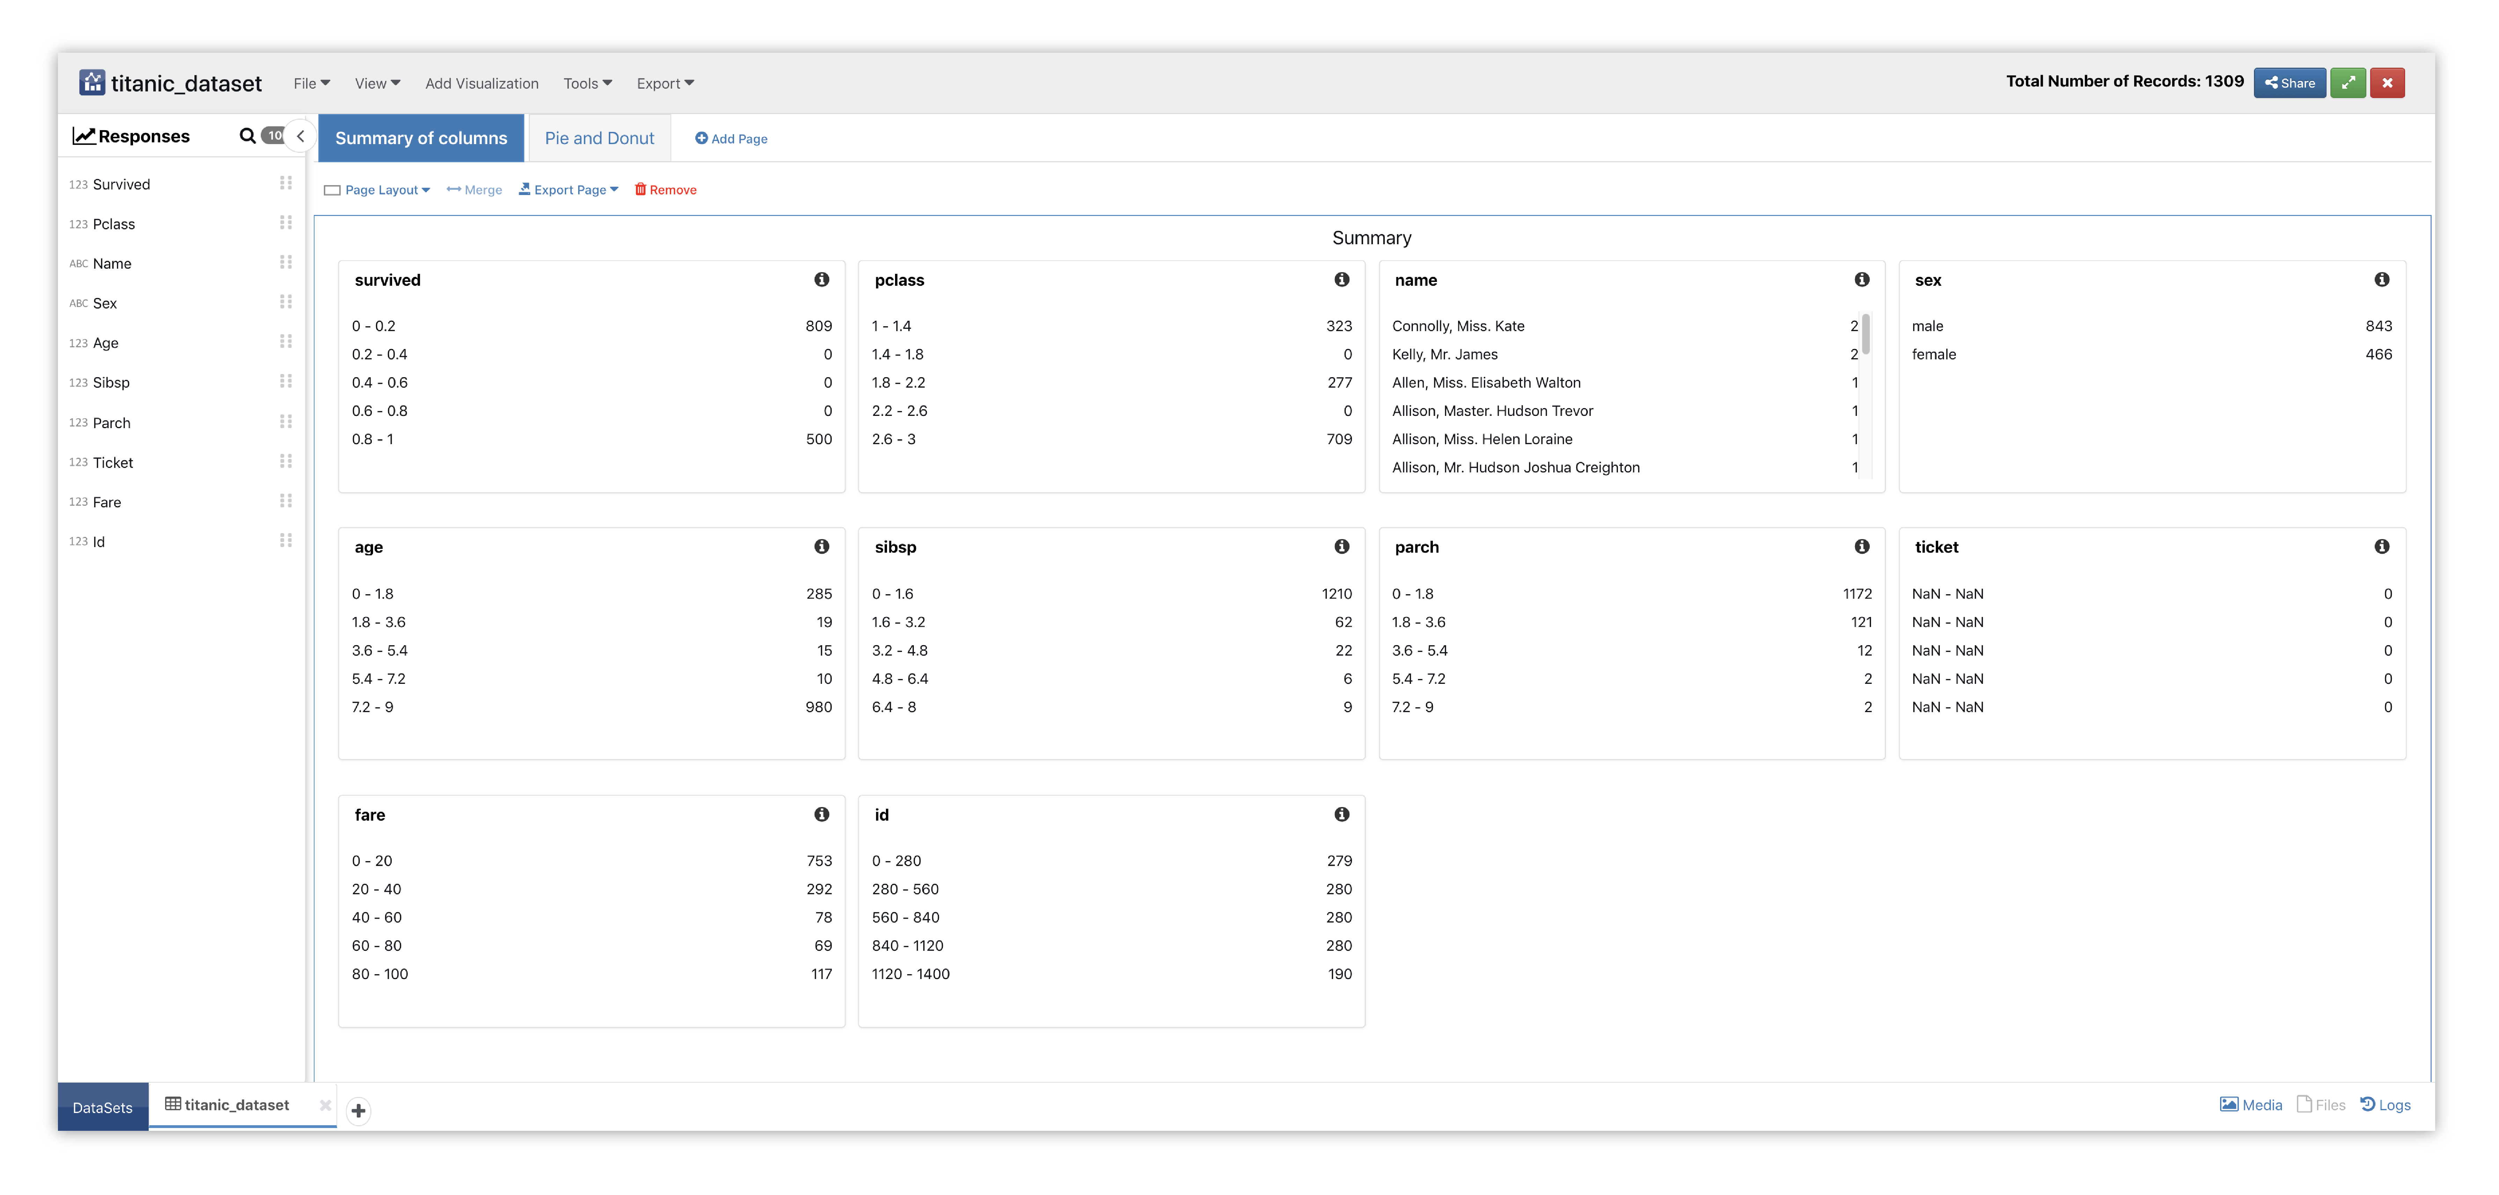Open the Files link

click(2321, 1105)
